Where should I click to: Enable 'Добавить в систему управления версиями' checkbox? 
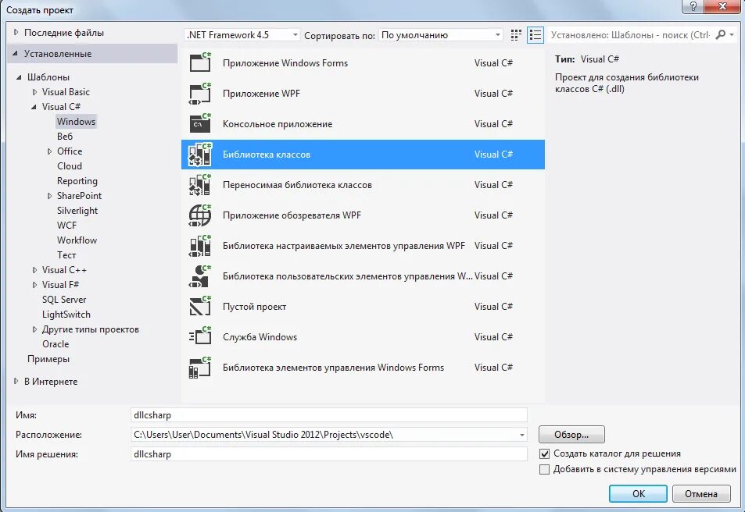tap(545, 469)
